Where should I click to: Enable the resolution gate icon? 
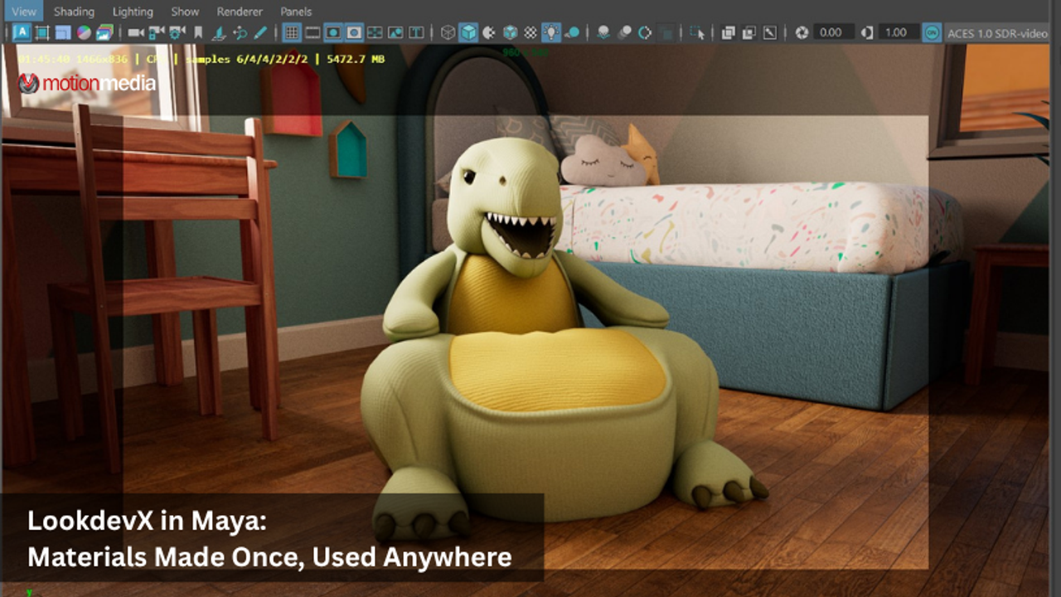[x=332, y=33]
